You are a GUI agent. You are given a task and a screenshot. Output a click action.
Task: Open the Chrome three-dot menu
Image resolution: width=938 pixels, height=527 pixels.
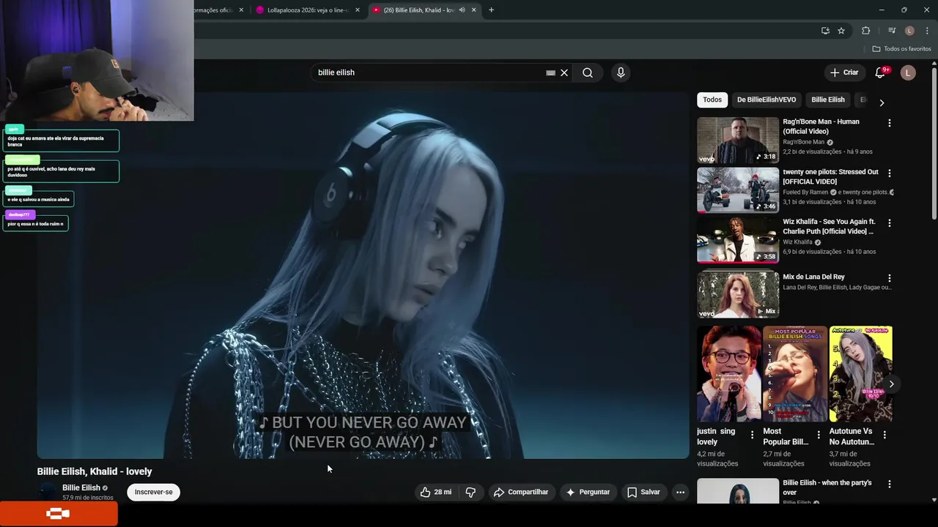coord(927,31)
